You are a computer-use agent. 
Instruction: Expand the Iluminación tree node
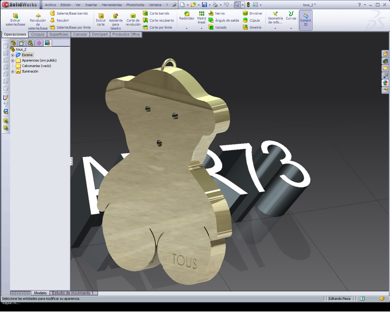pos(13,72)
